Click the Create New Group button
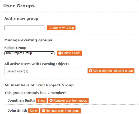The image size is (139, 114). click(x=61, y=28)
